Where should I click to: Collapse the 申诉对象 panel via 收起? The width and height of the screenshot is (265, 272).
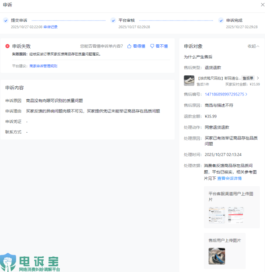pos(253,46)
